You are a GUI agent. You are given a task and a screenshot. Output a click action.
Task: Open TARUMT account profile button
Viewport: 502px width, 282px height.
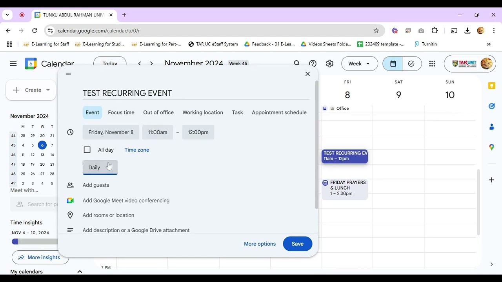coord(470,63)
